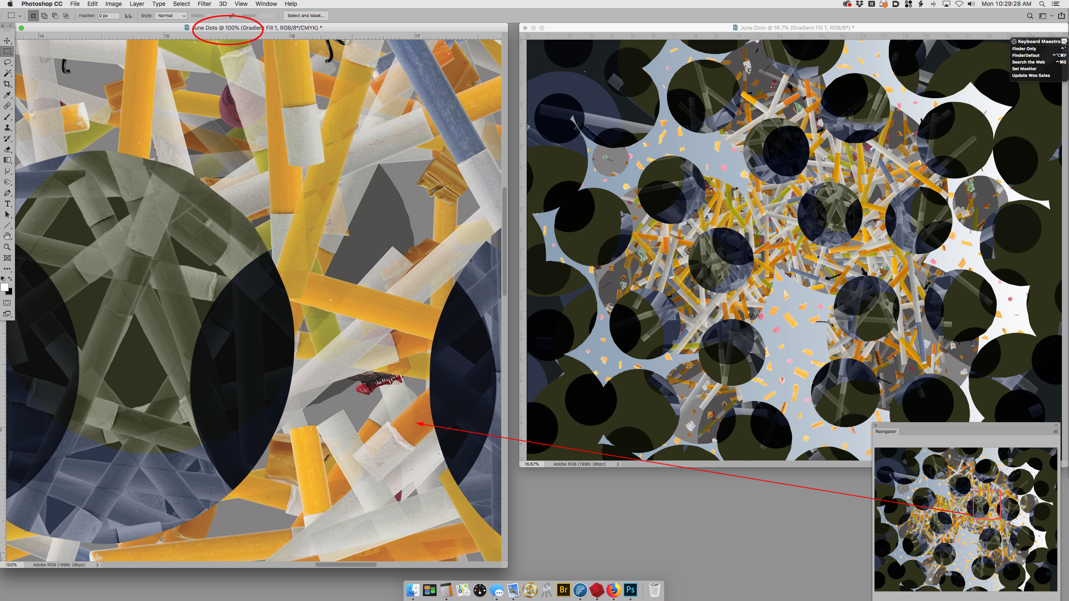
Task: Select the Crop tool
Action: coord(7,84)
